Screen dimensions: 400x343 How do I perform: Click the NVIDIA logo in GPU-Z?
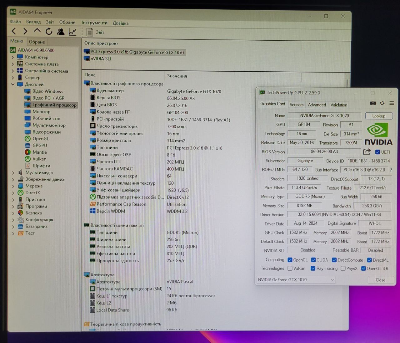378,134
